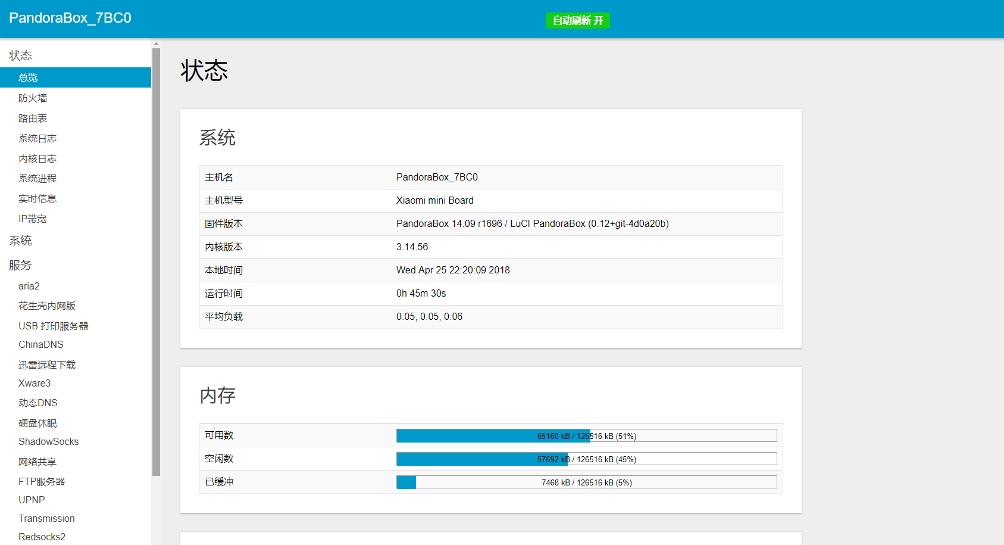Click the 空闲数 memory progress bar
The height and width of the screenshot is (545, 1004).
click(x=587, y=459)
